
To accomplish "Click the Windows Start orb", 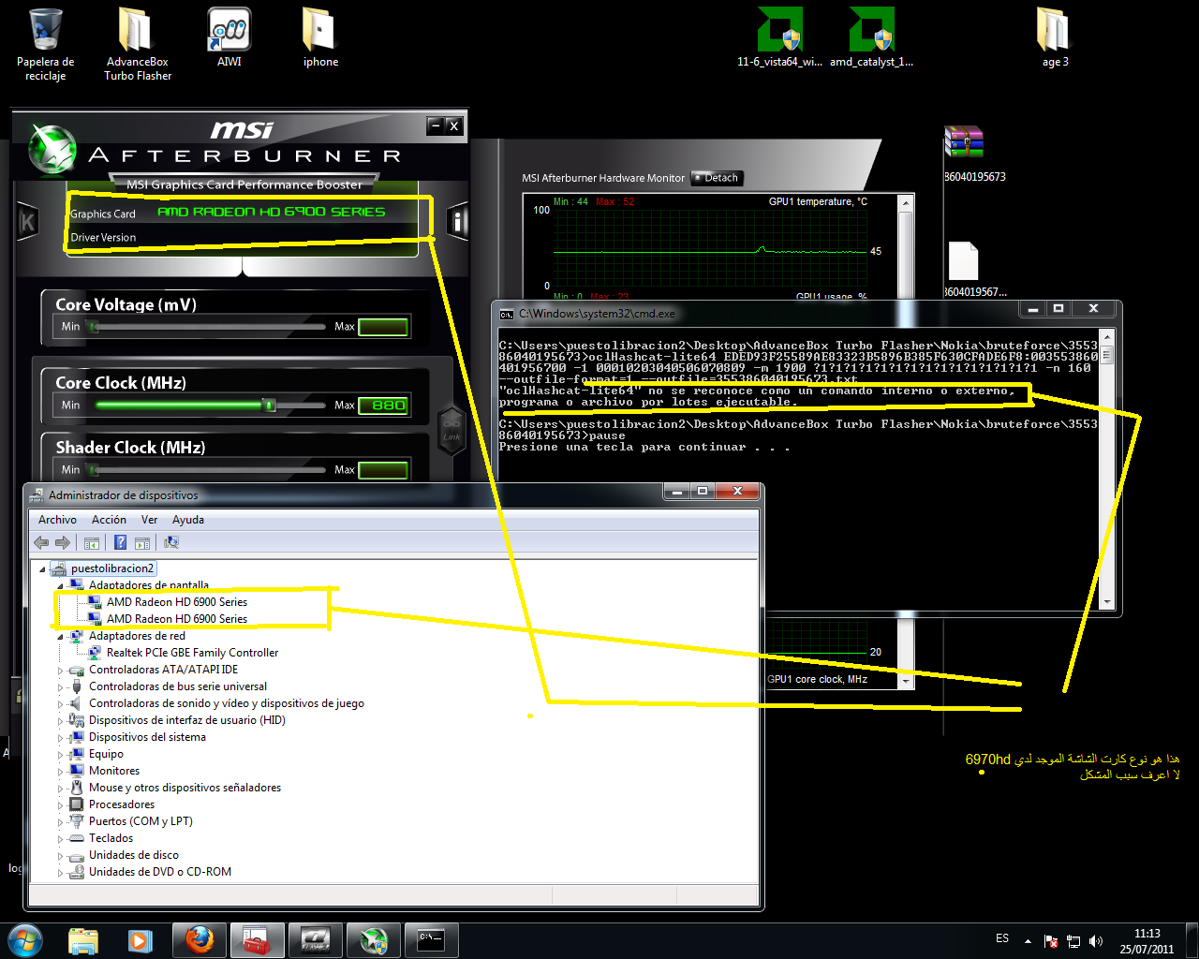I will pyautogui.click(x=24, y=940).
